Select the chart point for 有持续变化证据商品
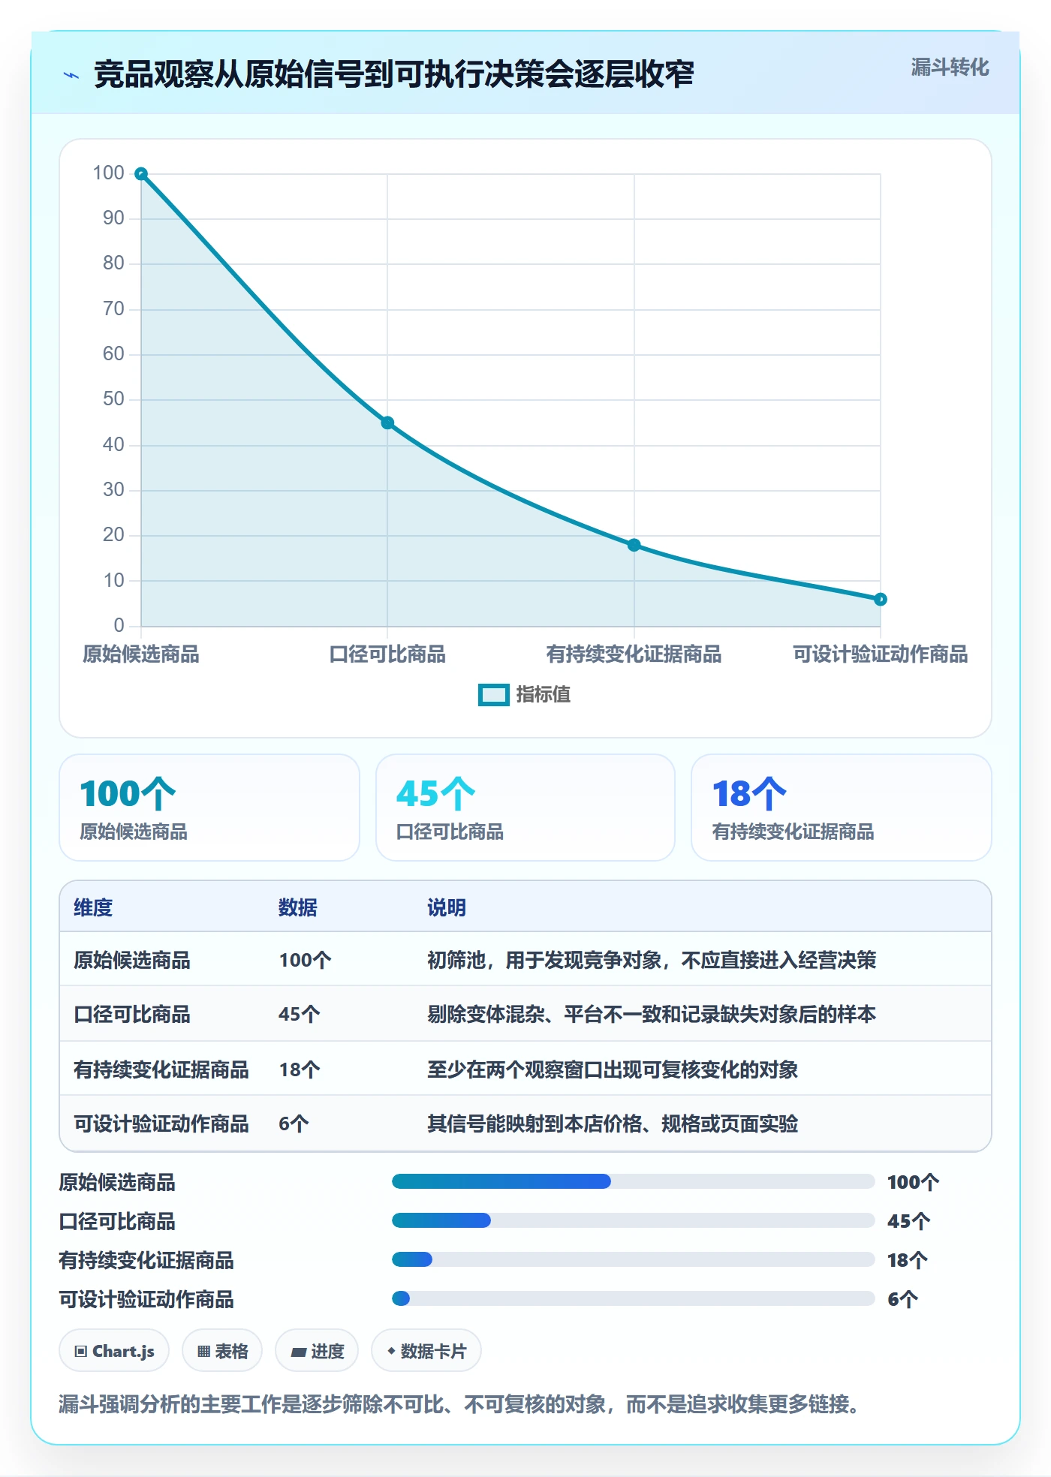The width and height of the screenshot is (1051, 1477). (x=634, y=545)
